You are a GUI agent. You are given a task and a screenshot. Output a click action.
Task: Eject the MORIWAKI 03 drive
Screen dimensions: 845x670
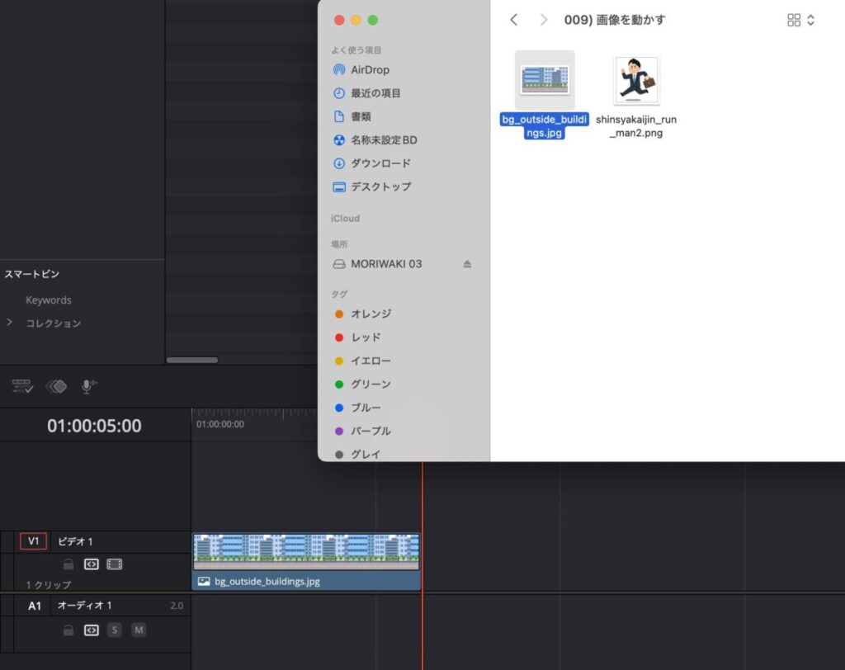467,264
